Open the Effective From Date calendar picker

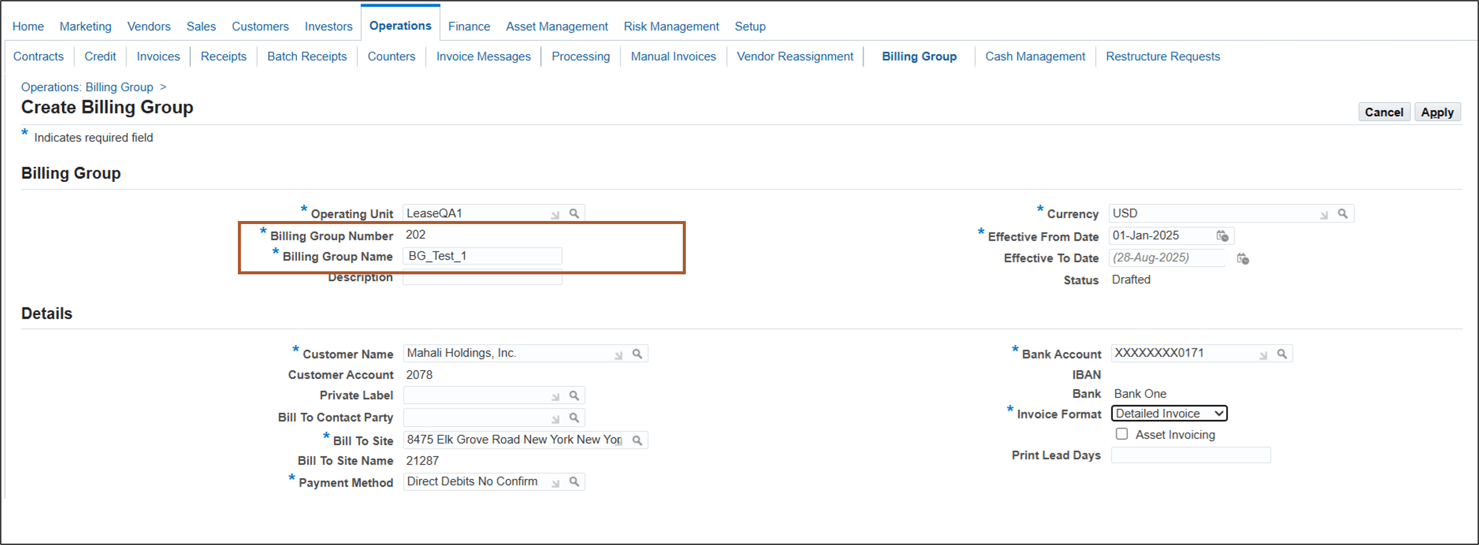1222,235
